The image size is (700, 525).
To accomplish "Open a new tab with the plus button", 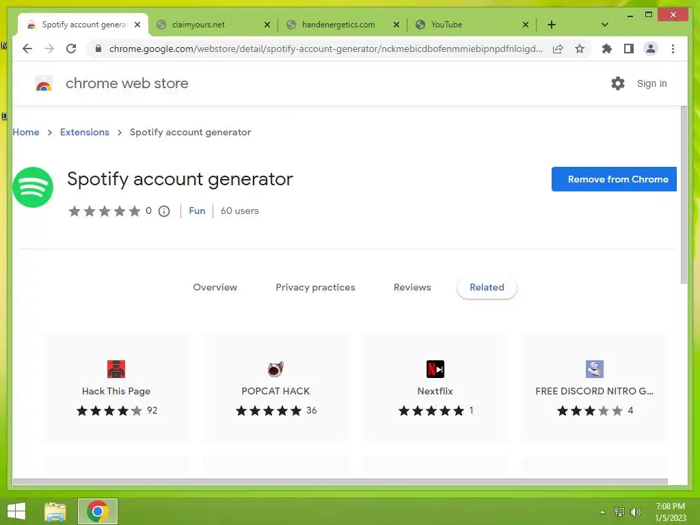I will click(552, 25).
